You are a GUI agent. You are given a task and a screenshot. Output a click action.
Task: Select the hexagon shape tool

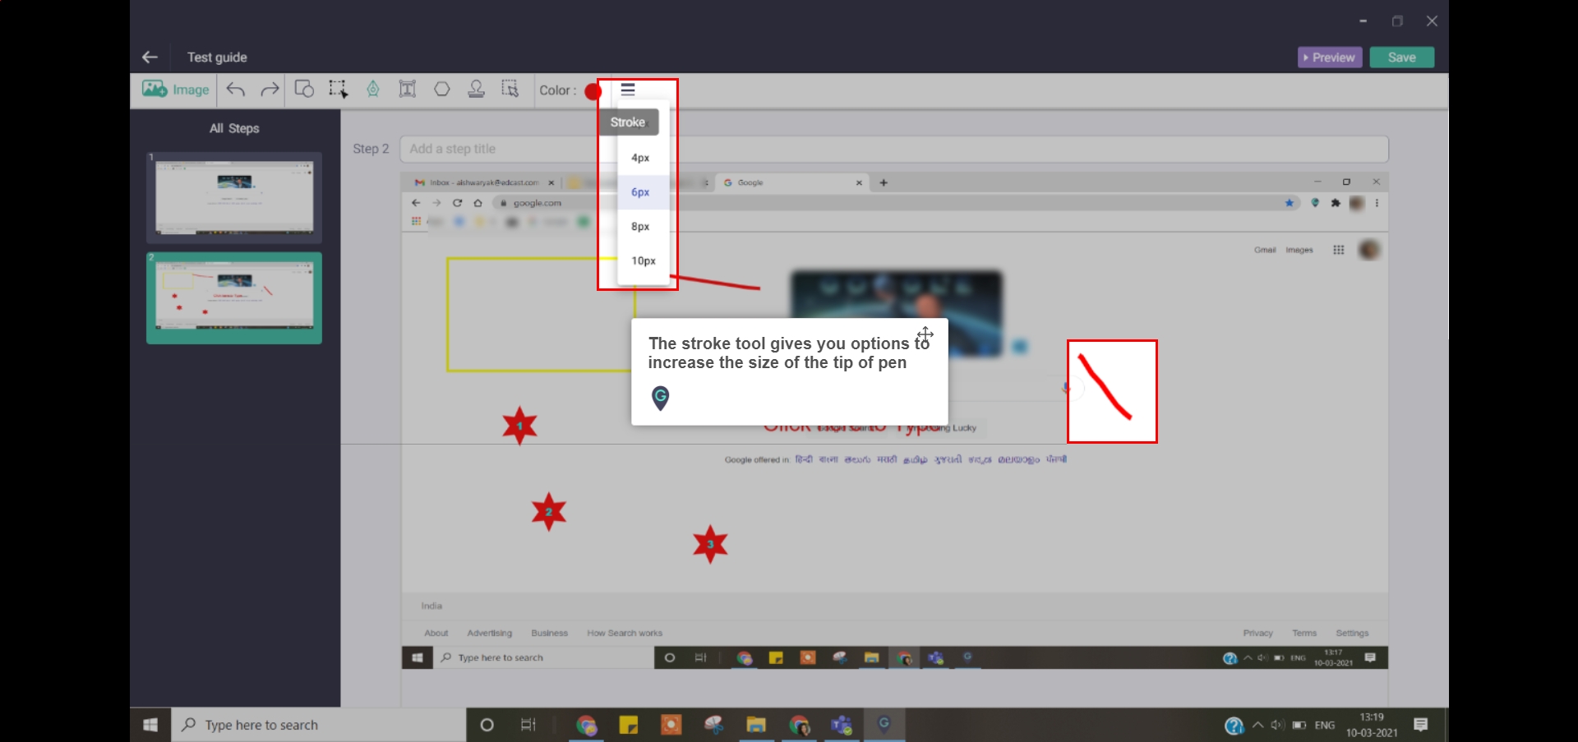point(442,89)
